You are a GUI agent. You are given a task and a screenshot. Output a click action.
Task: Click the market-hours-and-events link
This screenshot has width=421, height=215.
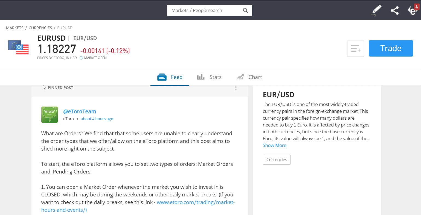tap(138, 206)
